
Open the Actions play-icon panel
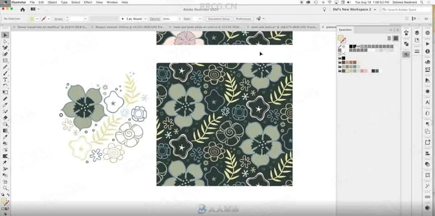pyautogui.click(x=427, y=43)
